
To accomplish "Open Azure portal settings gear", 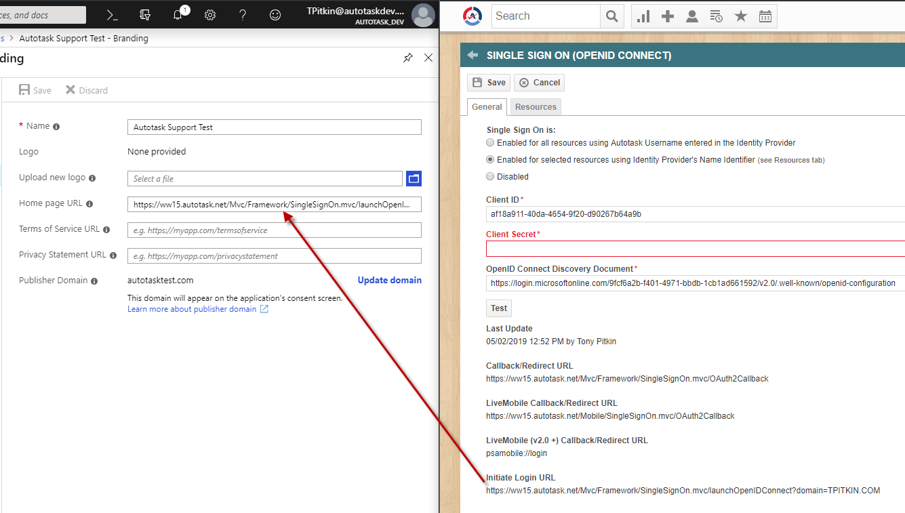I will [209, 14].
